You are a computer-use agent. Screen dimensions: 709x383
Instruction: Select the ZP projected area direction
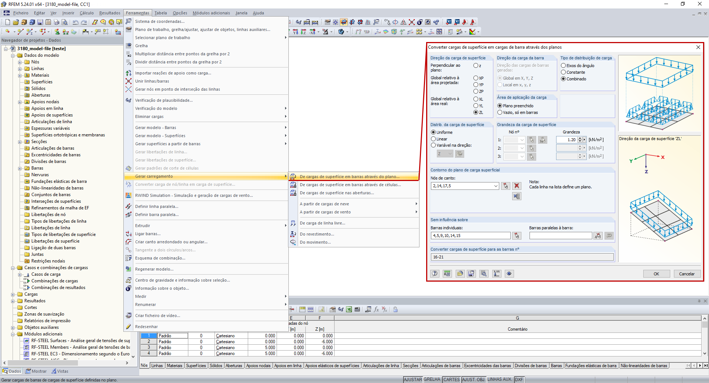476,91
